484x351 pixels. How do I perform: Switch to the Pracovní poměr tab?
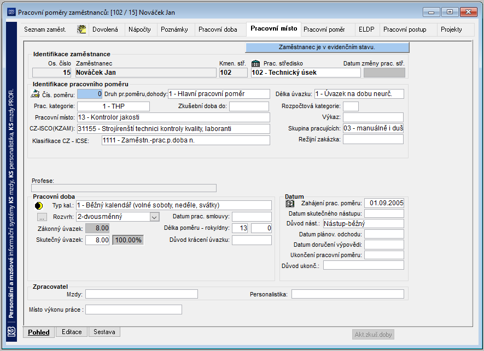pos(324,29)
